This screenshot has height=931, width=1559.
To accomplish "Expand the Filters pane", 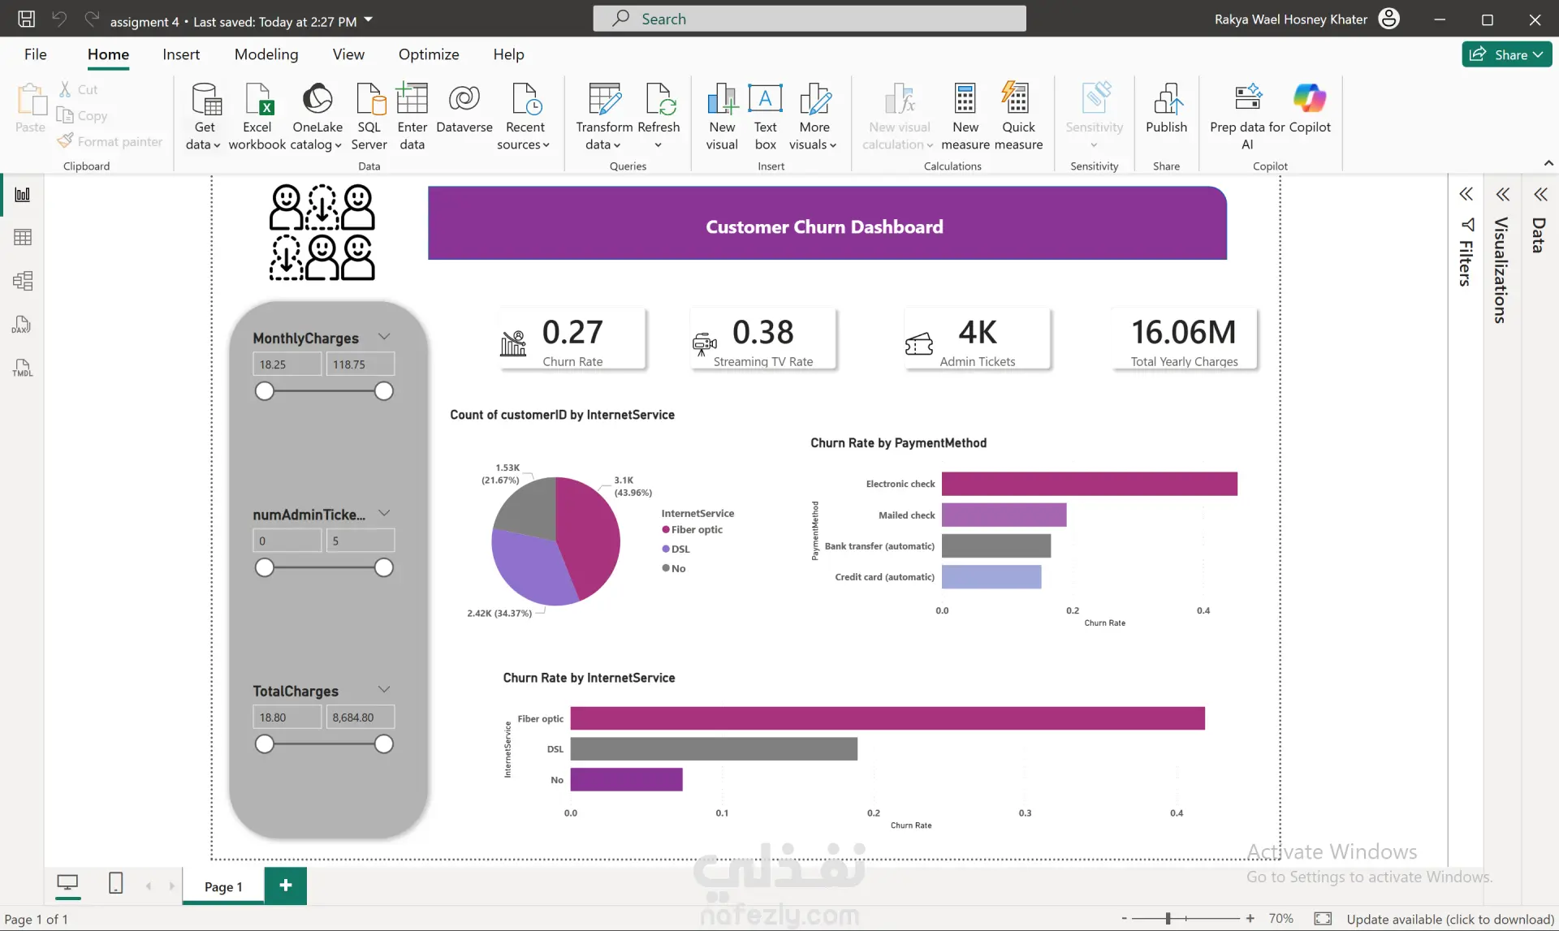I will tap(1466, 195).
